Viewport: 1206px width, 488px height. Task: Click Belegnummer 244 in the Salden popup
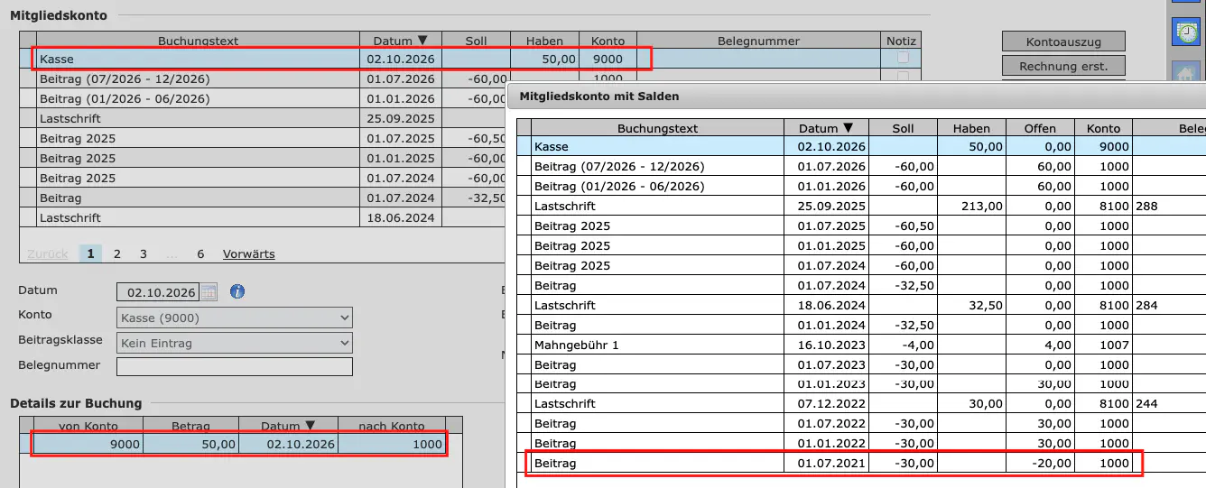(1146, 403)
